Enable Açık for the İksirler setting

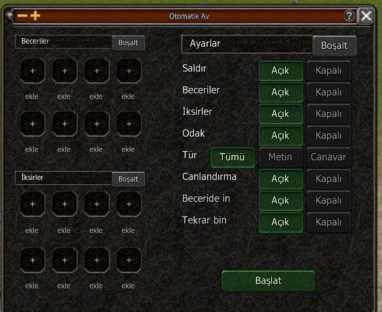281,114
